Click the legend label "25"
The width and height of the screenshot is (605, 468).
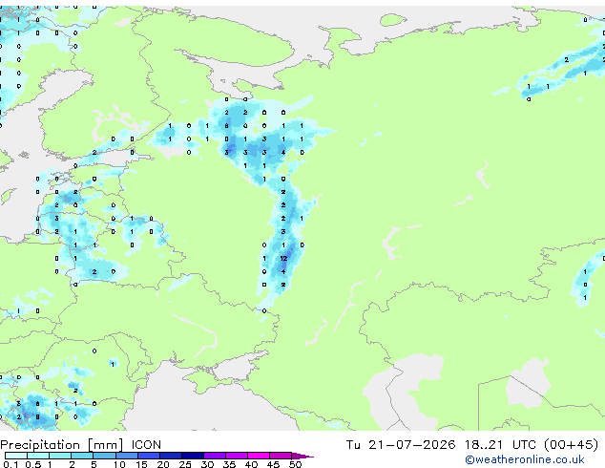[185, 464]
